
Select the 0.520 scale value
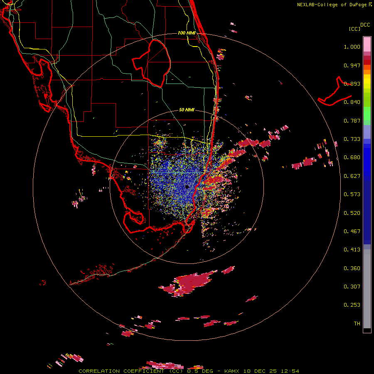[x=352, y=213]
